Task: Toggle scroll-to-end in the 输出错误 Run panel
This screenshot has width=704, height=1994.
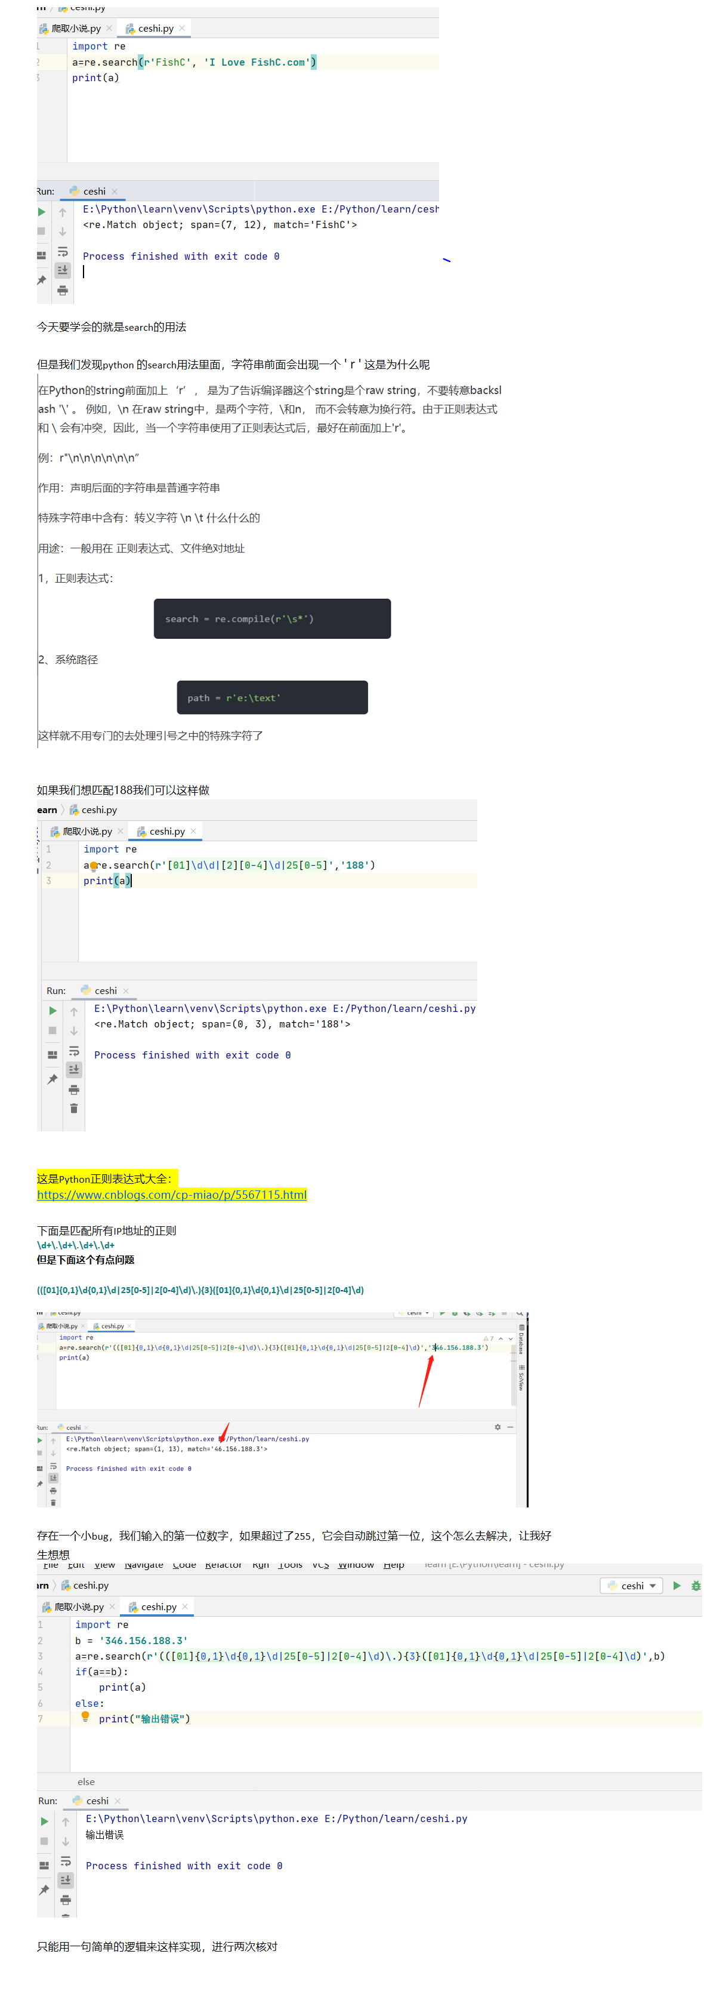Action: tap(66, 1879)
